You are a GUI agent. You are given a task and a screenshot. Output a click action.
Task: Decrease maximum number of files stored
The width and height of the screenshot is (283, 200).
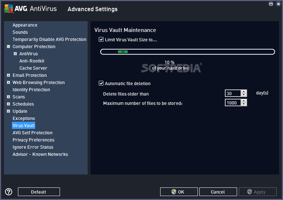coord(243,104)
